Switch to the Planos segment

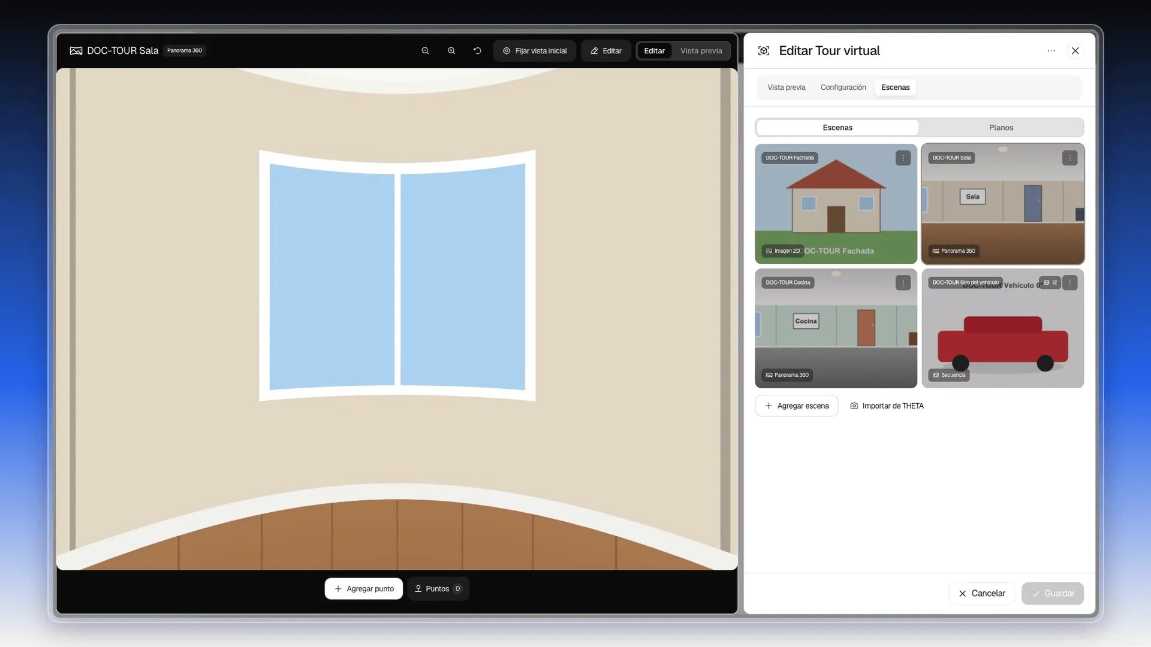pyautogui.click(x=1001, y=128)
